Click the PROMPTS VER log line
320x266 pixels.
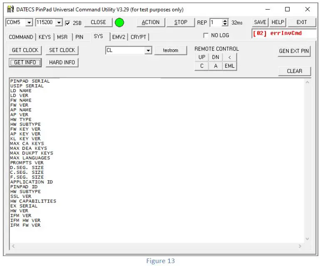pos(27,163)
